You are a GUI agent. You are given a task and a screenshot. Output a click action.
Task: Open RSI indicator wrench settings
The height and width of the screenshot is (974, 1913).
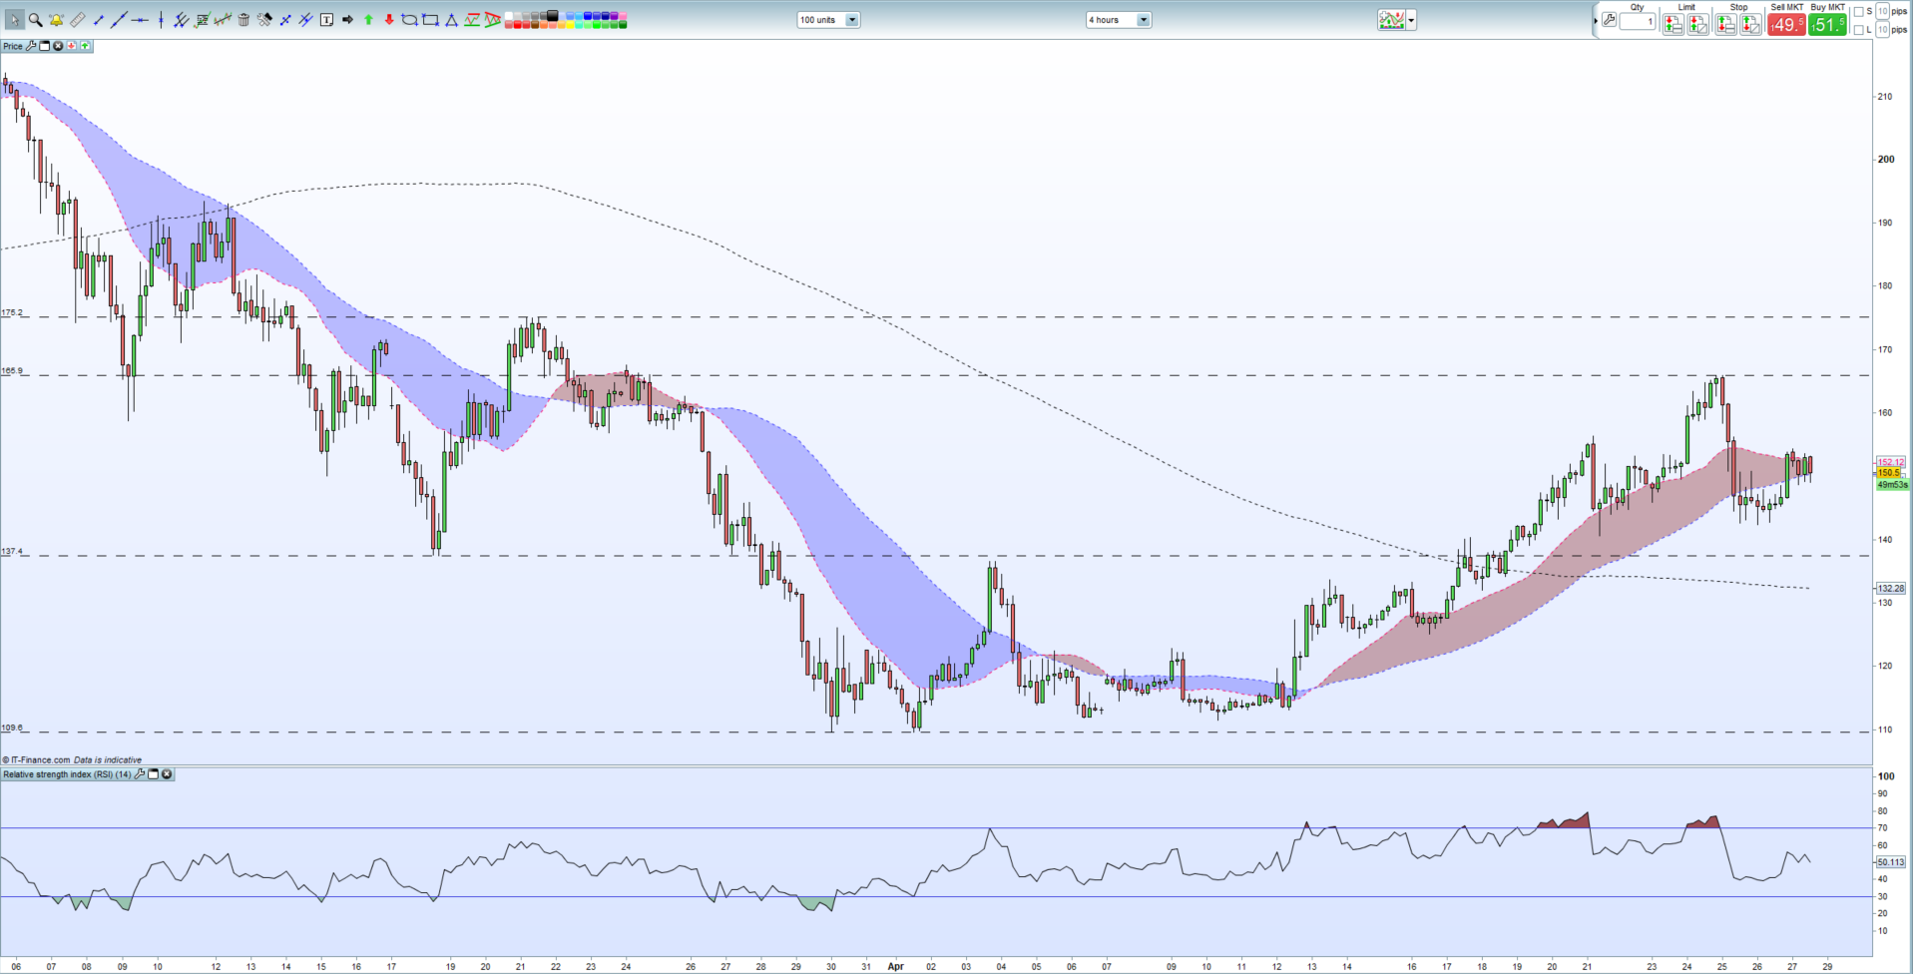tap(140, 774)
